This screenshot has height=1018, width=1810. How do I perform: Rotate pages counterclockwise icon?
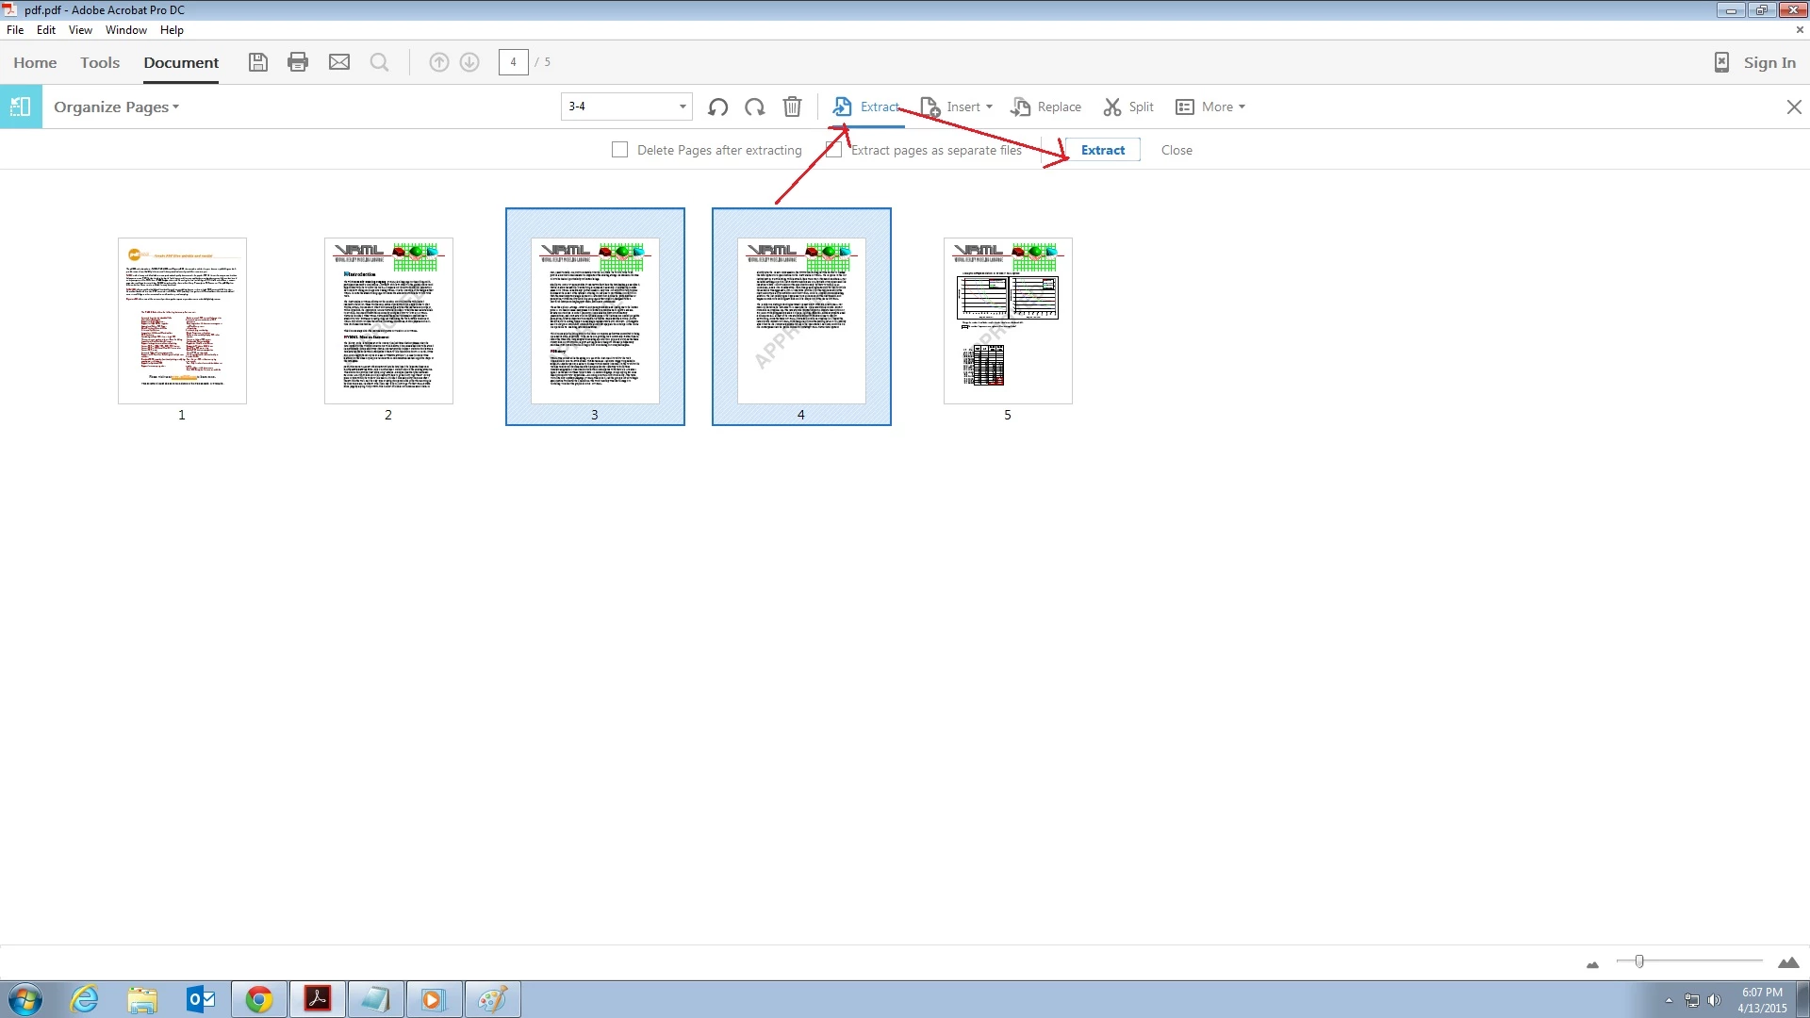point(717,107)
